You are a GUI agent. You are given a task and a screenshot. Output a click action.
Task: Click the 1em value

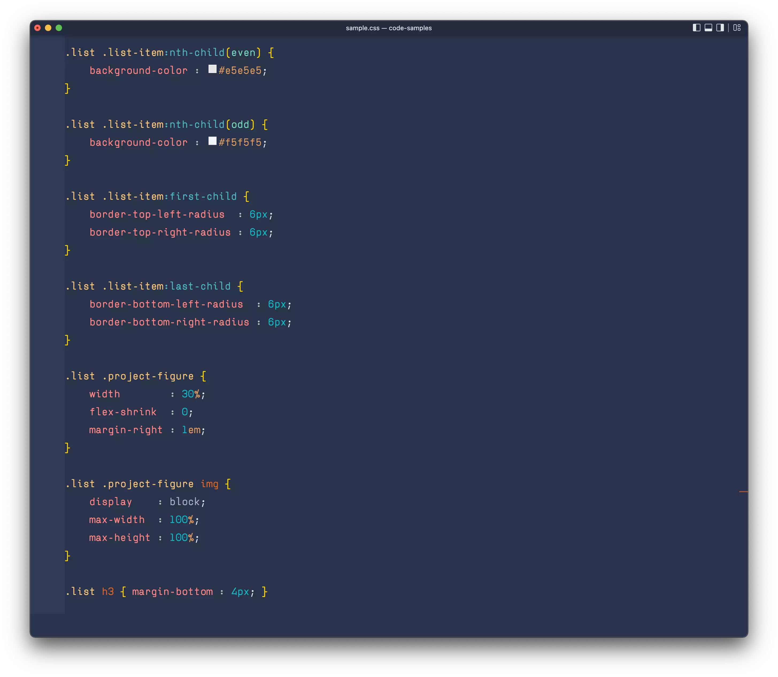pyautogui.click(x=191, y=430)
